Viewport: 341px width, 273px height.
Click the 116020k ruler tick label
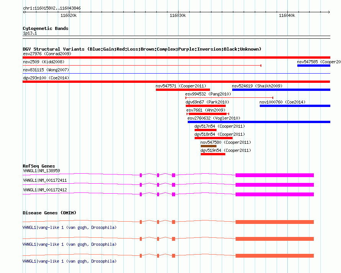69,15
